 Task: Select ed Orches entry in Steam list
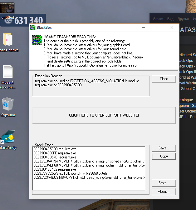pos(188,111)
